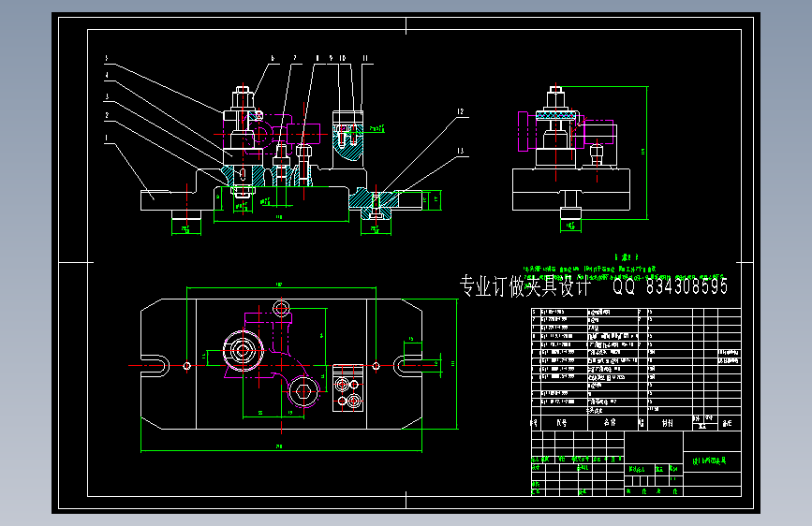The height and width of the screenshot is (526, 812).
Task: Select balloon number 1 leader label
Action: [x=107, y=139]
